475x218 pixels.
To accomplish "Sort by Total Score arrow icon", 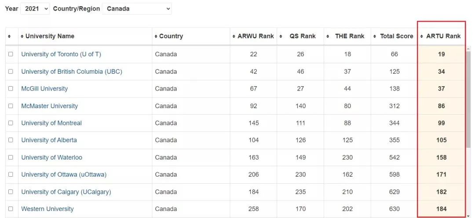I will pos(375,36).
